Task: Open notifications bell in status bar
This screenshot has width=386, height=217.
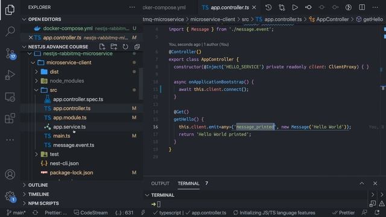Action: [377, 213]
